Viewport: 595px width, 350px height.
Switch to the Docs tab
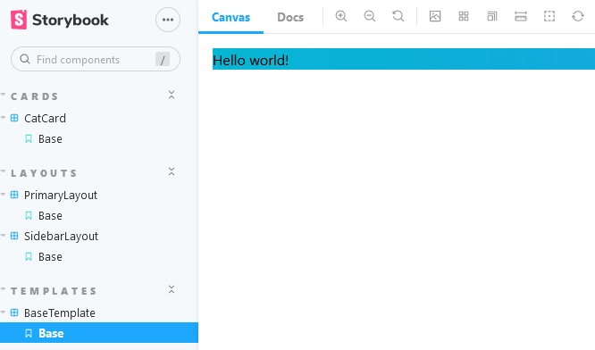click(290, 17)
